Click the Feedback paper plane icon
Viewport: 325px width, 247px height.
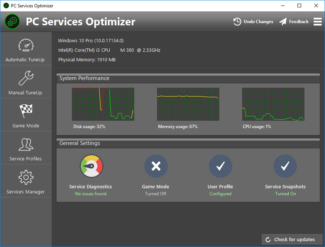[283, 22]
